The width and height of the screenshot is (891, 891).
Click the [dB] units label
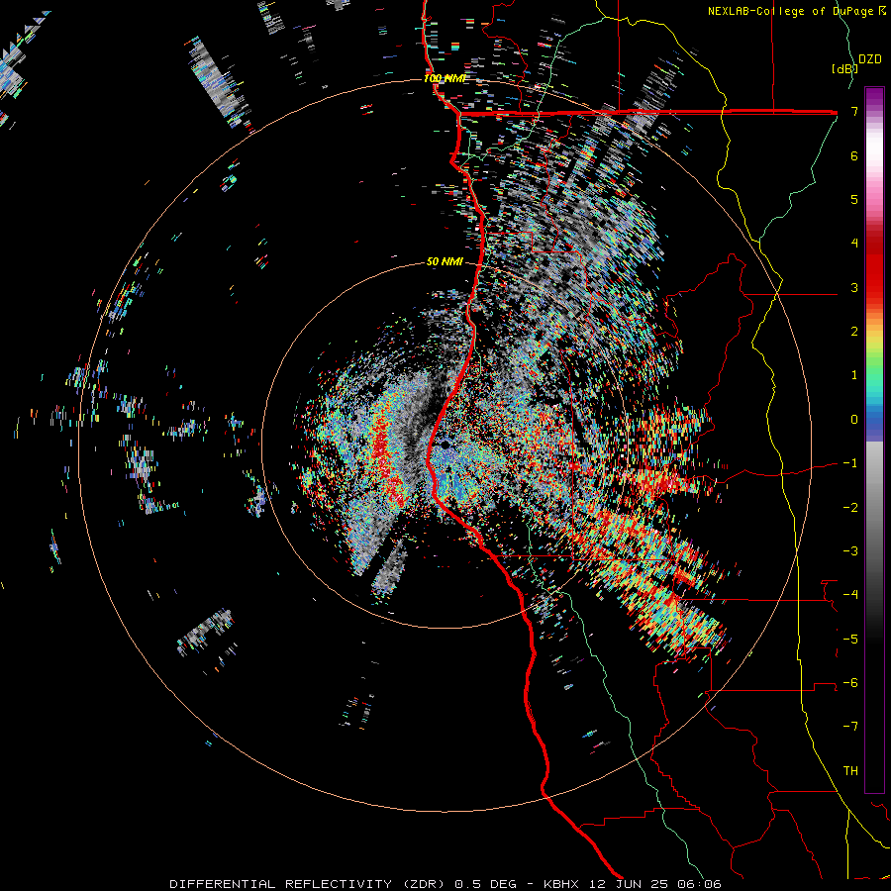click(844, 68)
